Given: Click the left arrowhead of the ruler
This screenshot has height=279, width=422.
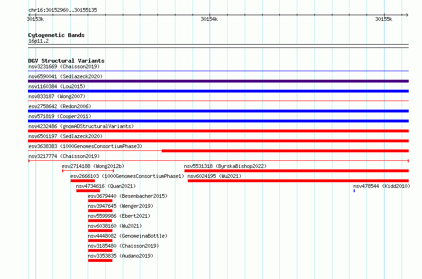Looking at the screenshot, I should click(x=29, y=15).
